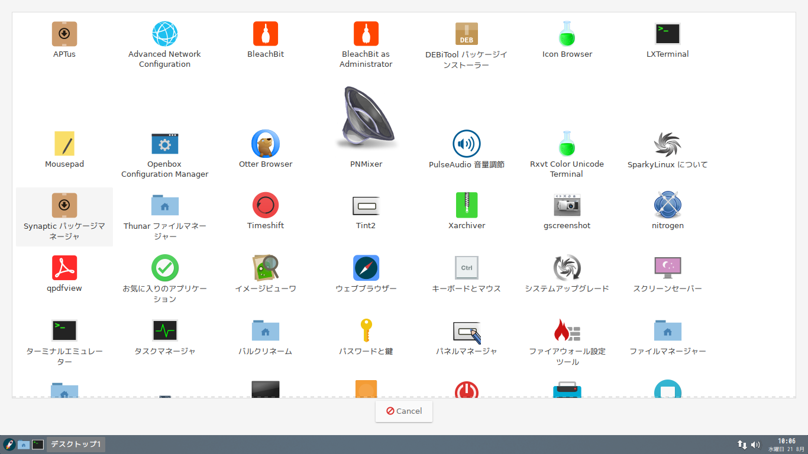Open the BleachBit cleaner icon
Image resolution: width=808 pixels, height=454 pixels.
266,34
